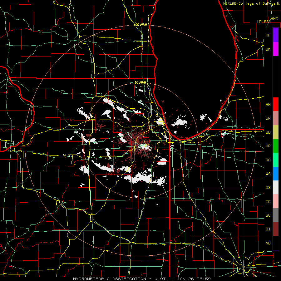The width and height of the screenshot is (281, 281).
Task: Click the 'RF' legend label
Action: coord(268,35)
